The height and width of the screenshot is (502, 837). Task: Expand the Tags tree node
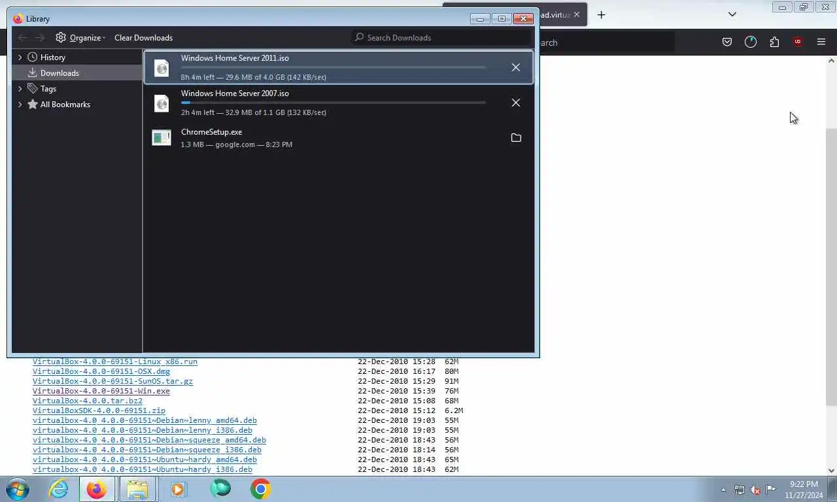[20, 89]
